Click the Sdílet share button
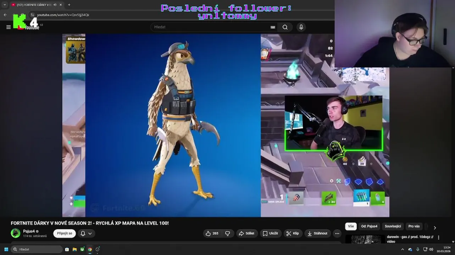 [x=246, y=233]
